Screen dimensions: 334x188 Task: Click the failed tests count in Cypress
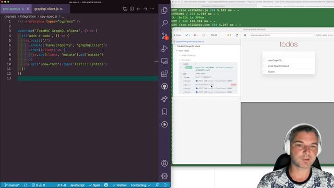coord(196,35)
